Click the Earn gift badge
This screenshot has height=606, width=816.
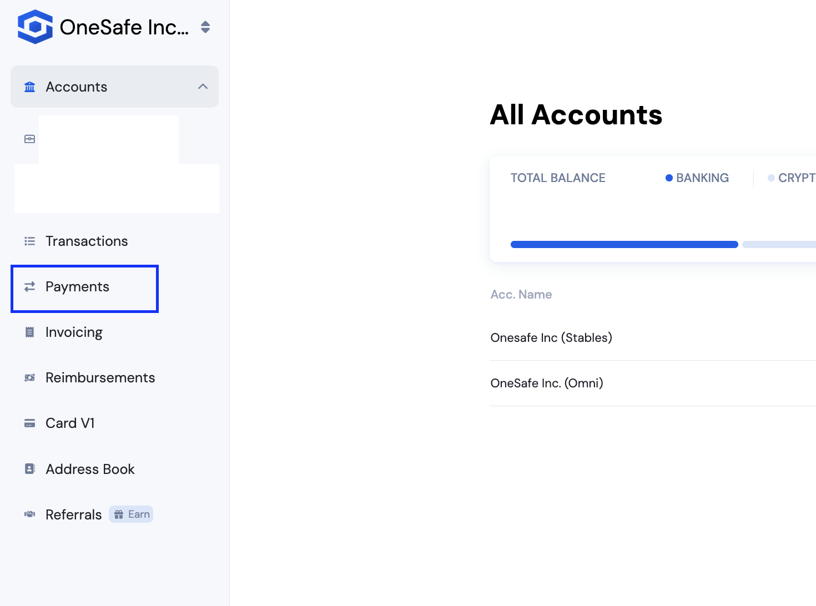click(x=131, y=514)
